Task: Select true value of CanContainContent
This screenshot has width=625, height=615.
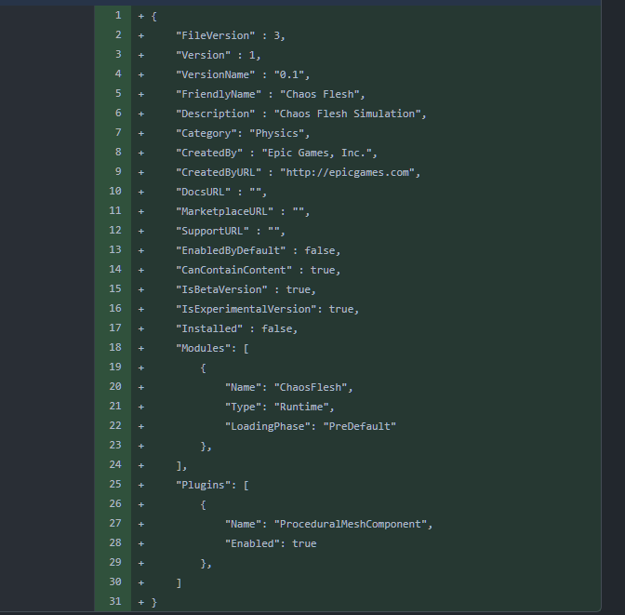Action: click(x=323, y=270)
